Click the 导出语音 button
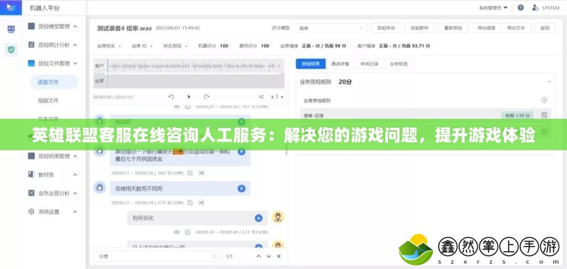This screenshot has width=567, height=269. coord(486,28)
